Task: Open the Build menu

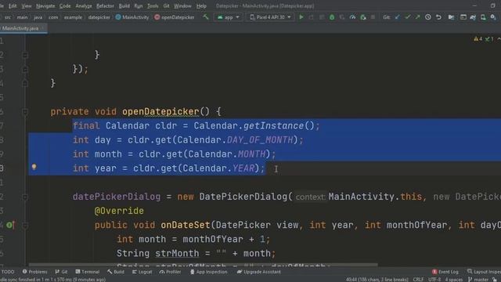Action: coord(124,5)
